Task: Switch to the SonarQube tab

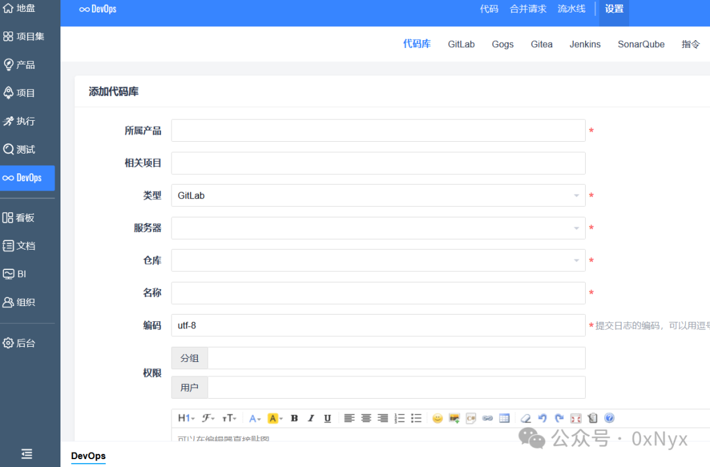Action: pos(641,45)
